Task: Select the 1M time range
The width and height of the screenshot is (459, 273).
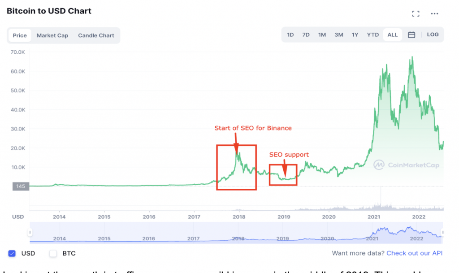Action: click(x=322, y=35)
